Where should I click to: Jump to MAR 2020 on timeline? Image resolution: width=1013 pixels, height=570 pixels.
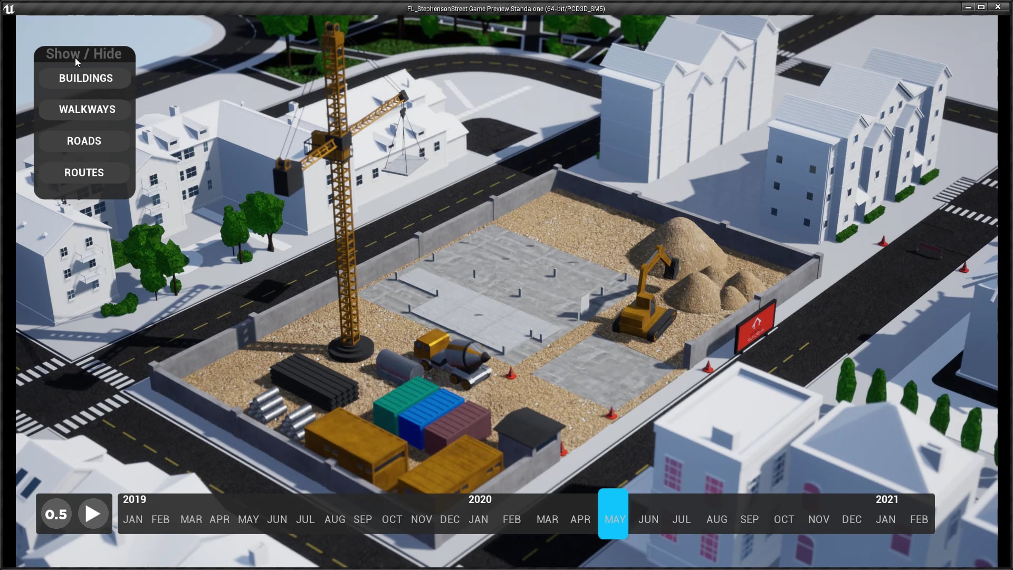548,519
